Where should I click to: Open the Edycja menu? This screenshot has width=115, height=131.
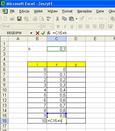[x=24, y=11]
